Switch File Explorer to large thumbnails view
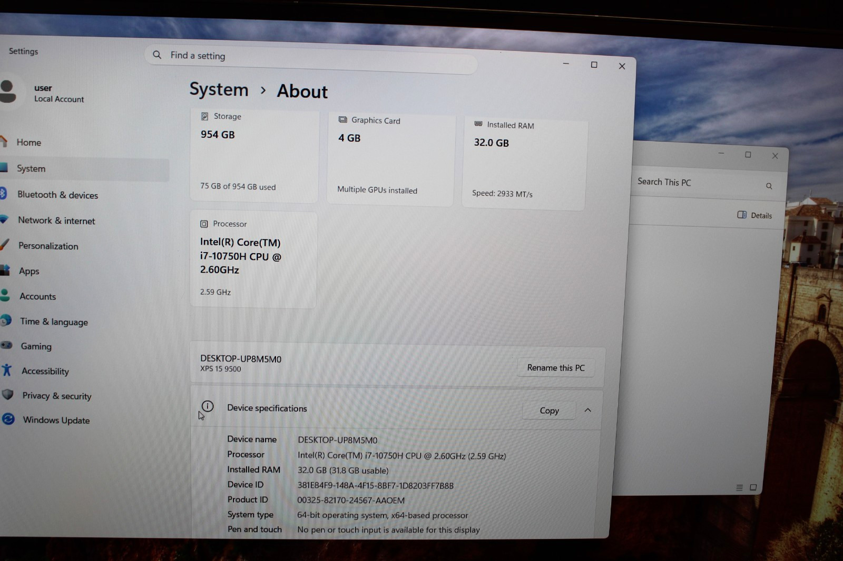Viewport: 843px width, 561px height. pos(753,487)
